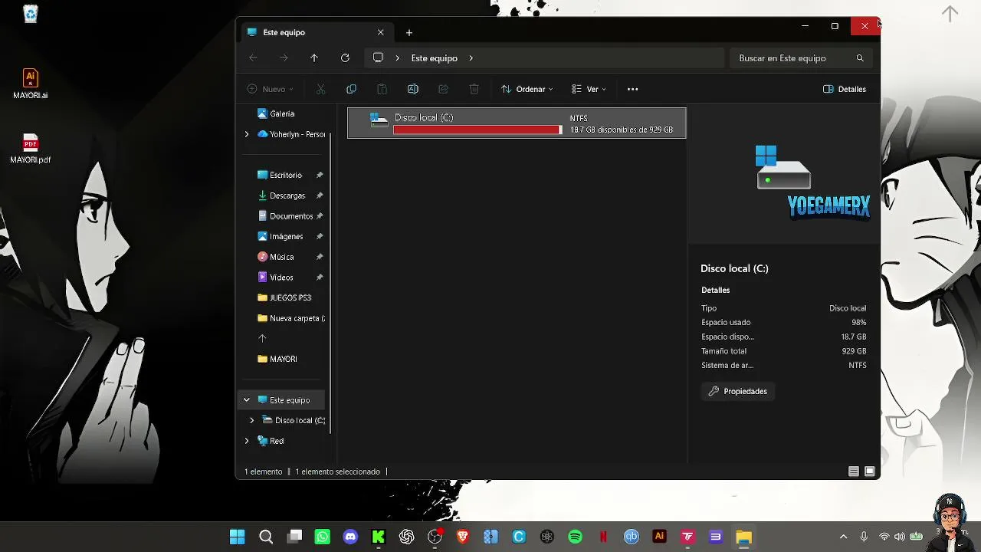Delete using the trash can toolbar icon

tap(474, 89)
